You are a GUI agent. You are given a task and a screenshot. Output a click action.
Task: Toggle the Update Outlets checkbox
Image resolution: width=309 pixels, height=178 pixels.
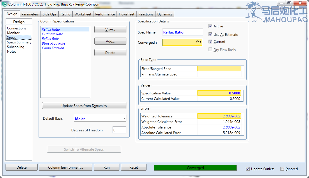point(248,169)
